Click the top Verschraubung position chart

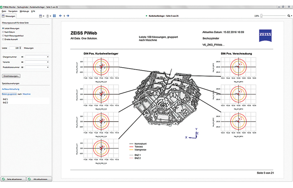(239, 67)
